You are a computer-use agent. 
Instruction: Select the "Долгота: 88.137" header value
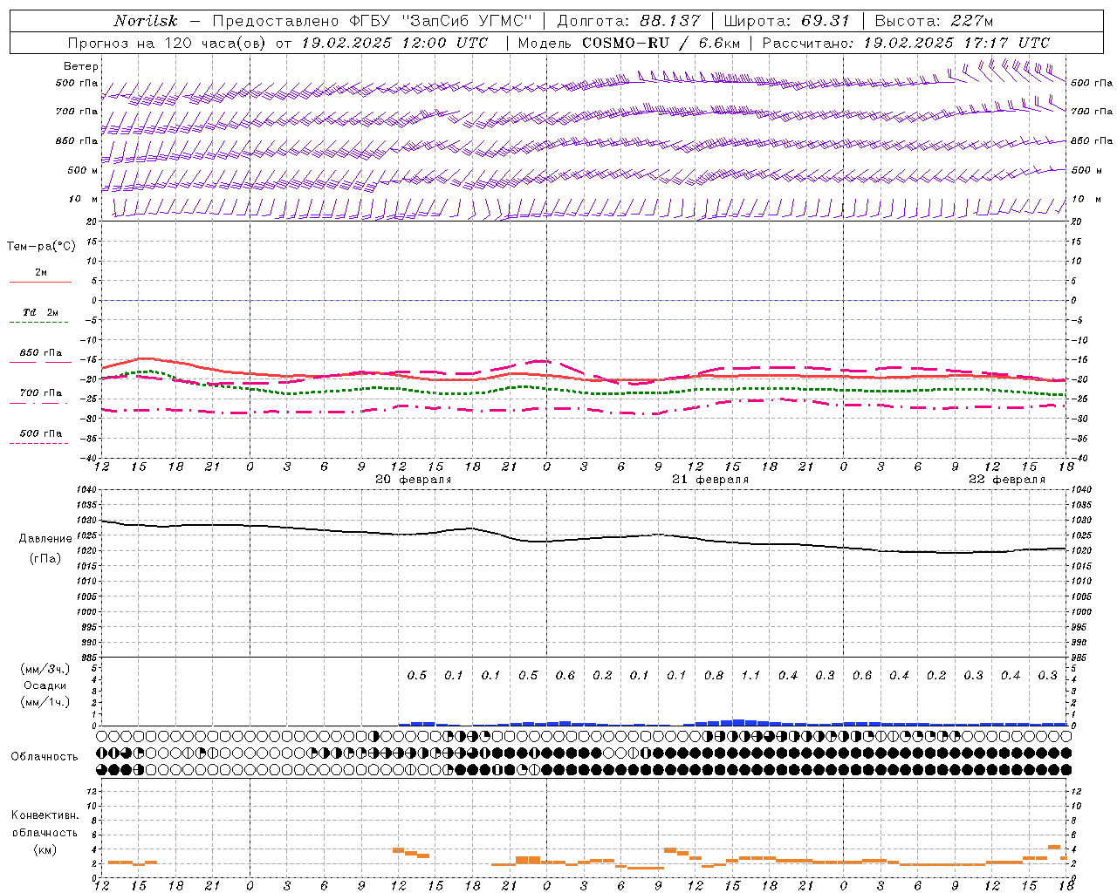(628, 21)
